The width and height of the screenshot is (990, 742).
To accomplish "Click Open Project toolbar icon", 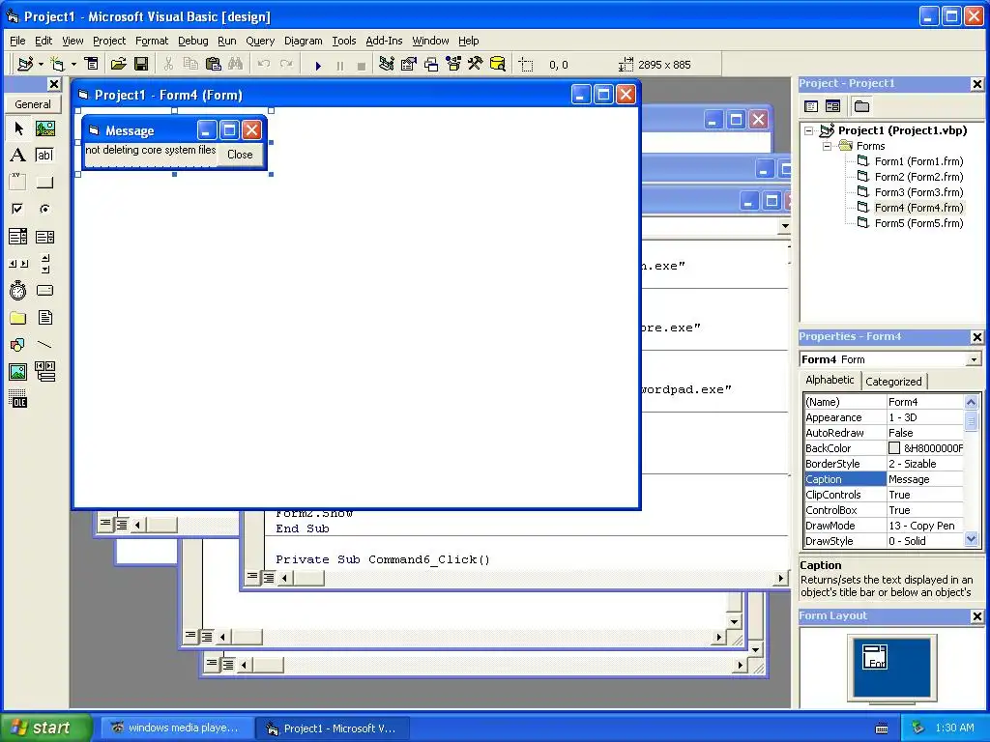I will [118, 65].
